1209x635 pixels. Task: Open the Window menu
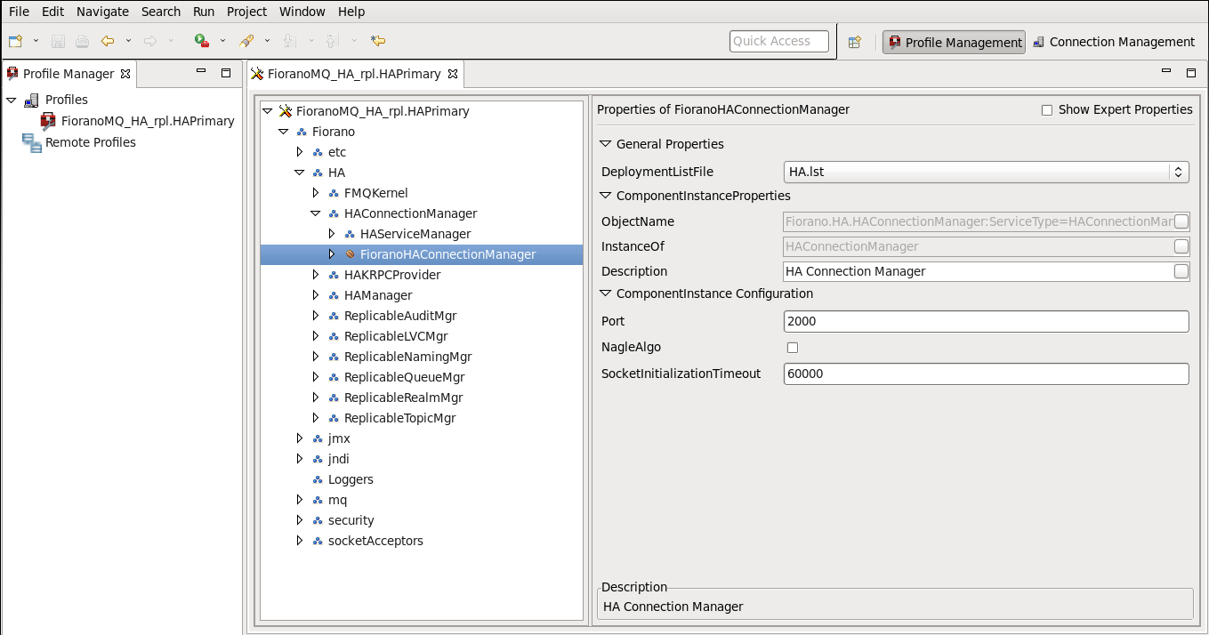click(302, 12)
